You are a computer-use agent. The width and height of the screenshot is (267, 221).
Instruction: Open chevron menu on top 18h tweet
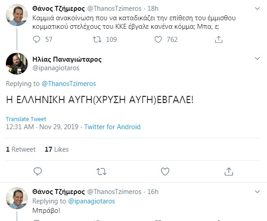tap(257, 9)
